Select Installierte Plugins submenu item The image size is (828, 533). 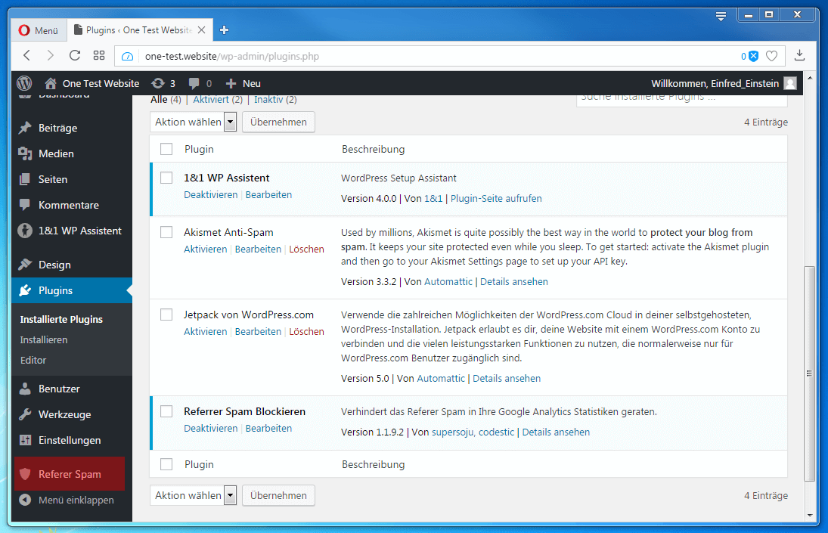61,319
